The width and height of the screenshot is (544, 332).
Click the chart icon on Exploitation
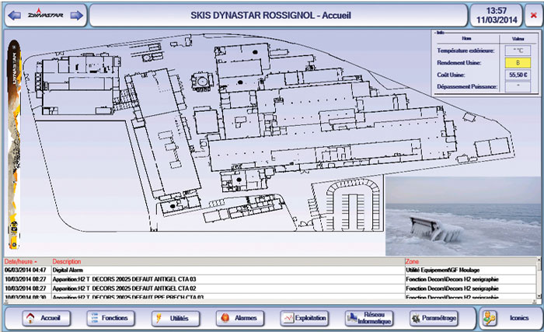(288, 318)
